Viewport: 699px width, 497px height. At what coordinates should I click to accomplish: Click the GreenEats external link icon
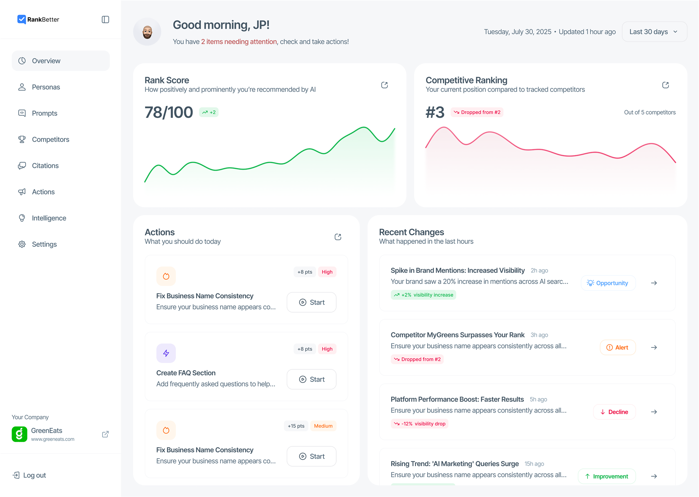pos(105,434)
